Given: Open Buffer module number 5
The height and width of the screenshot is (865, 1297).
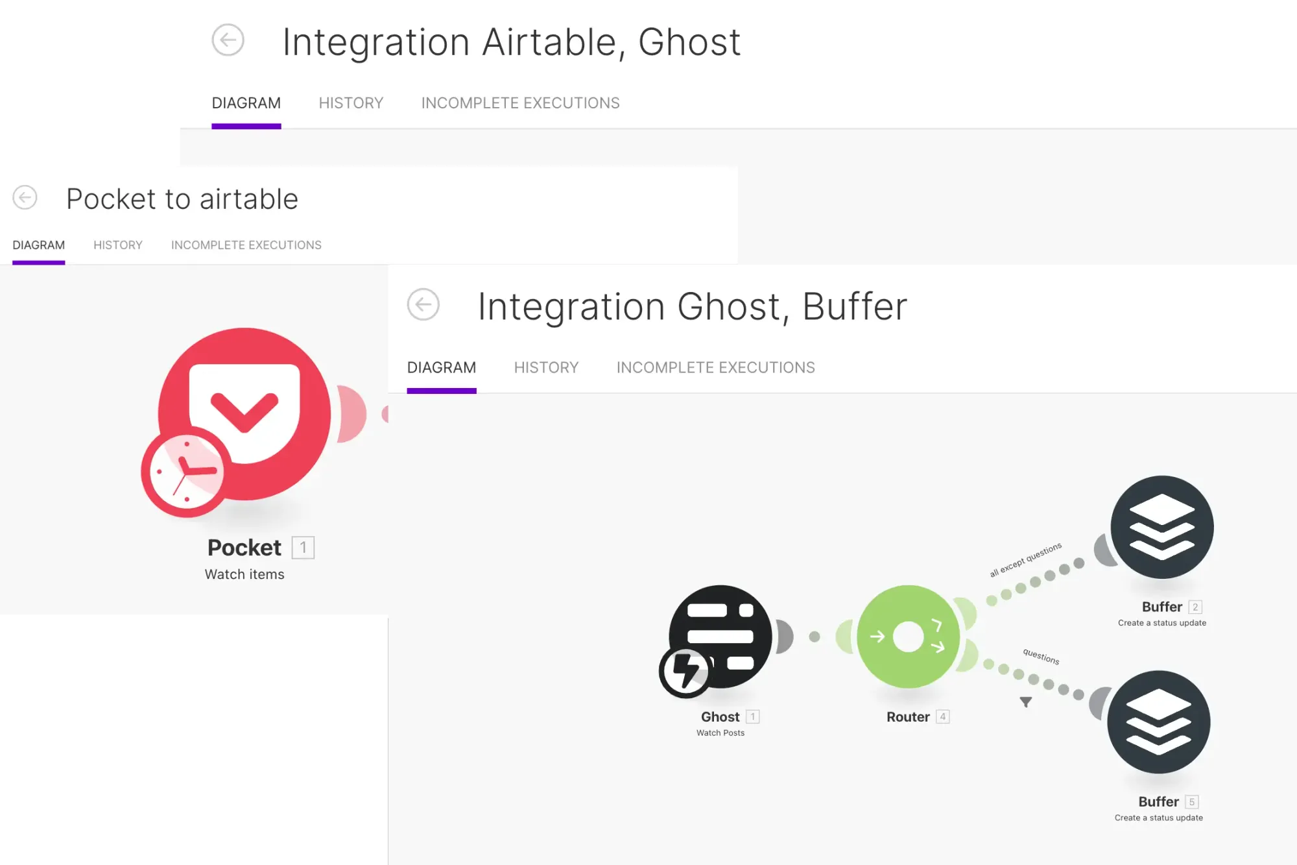Looking at the screenshot, I should pyautogui.click(x=1159, y=722).
